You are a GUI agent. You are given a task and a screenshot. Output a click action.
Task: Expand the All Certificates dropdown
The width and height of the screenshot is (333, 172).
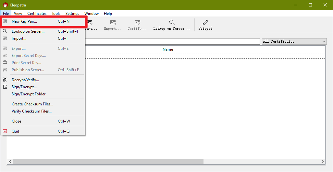[294, 41]
